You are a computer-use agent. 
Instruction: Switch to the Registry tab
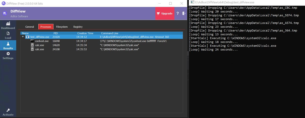[78, 27]
